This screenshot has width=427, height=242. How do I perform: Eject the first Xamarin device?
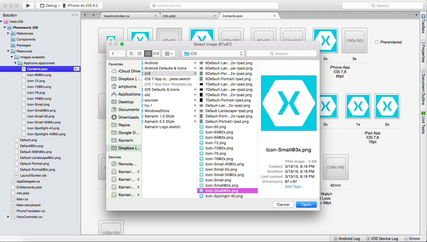138,172
